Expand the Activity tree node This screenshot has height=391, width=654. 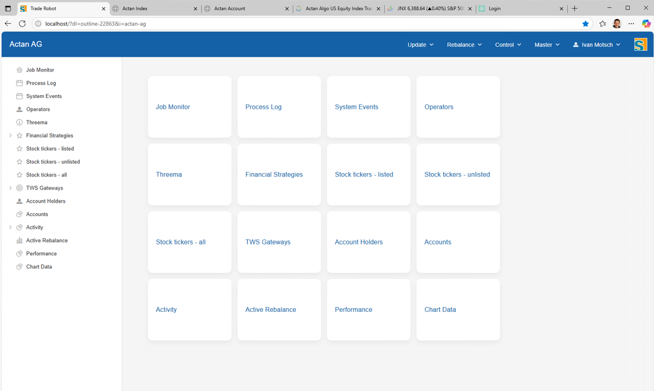tap(11, 227)
